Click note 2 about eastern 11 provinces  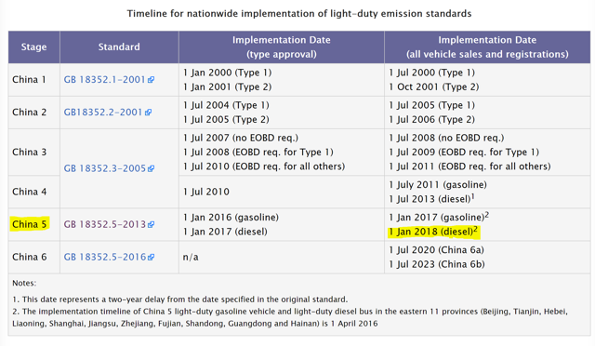click(290, 317)
